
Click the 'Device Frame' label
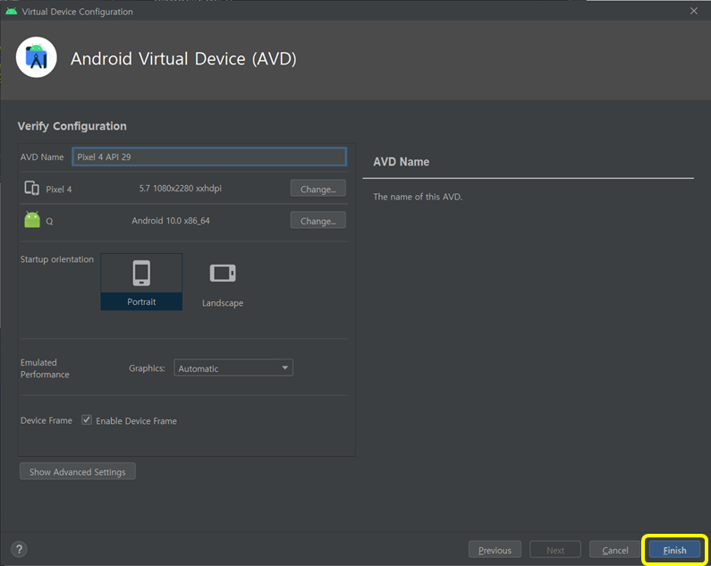(x=47, y=420)
